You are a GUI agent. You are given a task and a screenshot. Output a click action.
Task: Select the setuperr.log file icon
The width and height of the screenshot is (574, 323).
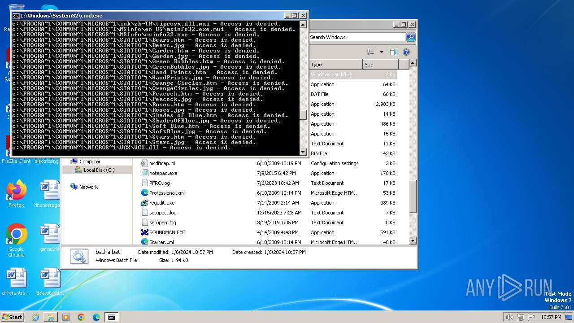(145, 223)
